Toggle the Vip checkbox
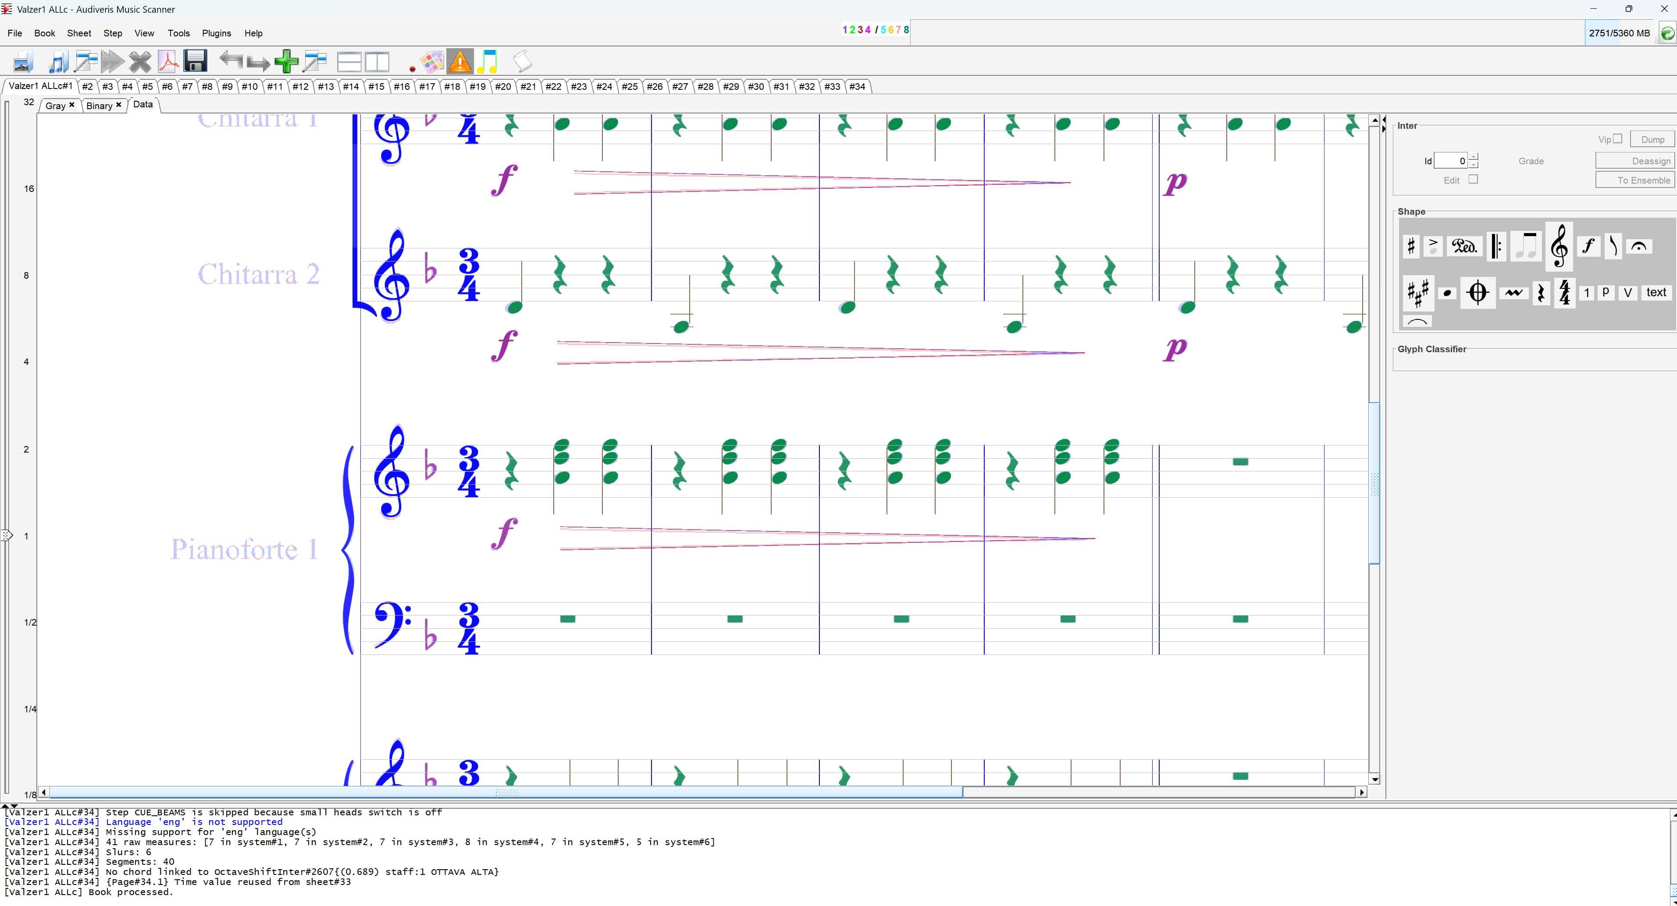 point(1617,138)
